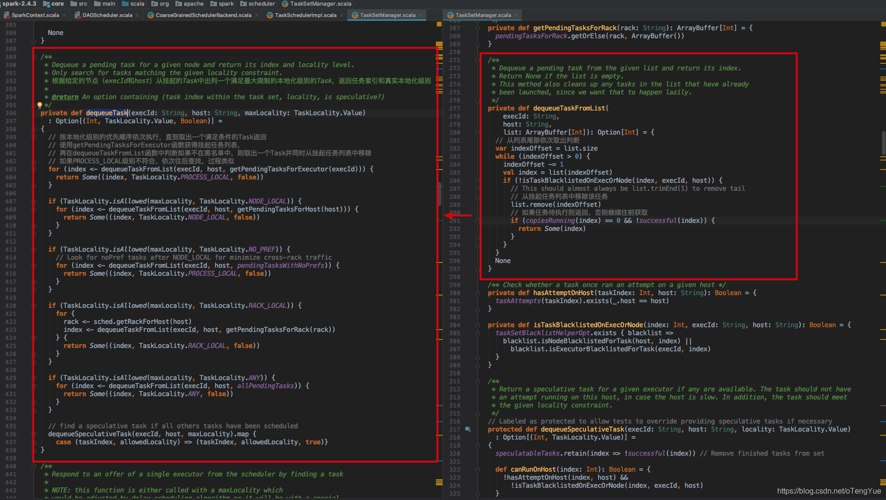Collapse getPendingTasksForRack method at line 267
Image resolution: width=886 pixels, height=500 pixels.
coord(478,28)
